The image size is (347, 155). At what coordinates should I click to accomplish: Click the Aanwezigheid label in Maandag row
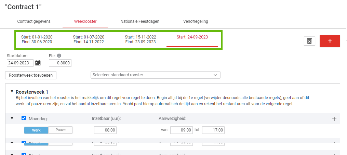pos(172,119)
